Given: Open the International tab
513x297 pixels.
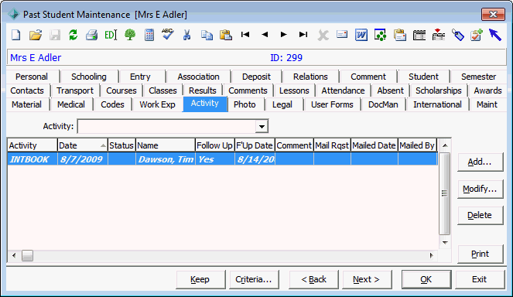Looking at the screenshot, I should [437, 104].
